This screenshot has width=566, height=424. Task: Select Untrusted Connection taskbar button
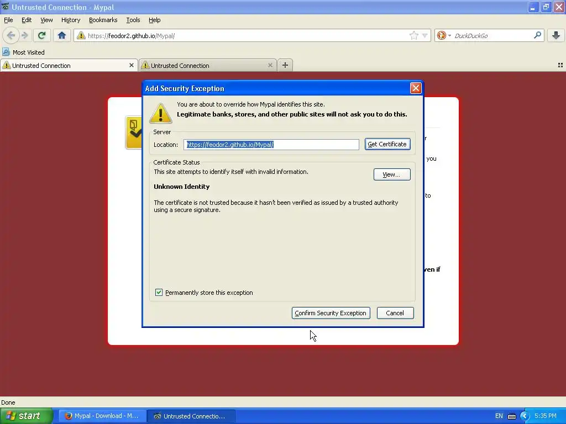[x=191, y=416]
